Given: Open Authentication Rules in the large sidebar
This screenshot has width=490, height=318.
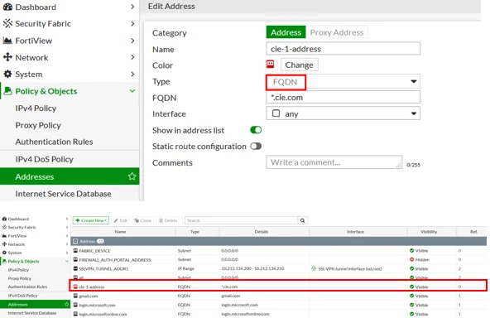Looking at the screenshot, I should [x=54, y=142].
